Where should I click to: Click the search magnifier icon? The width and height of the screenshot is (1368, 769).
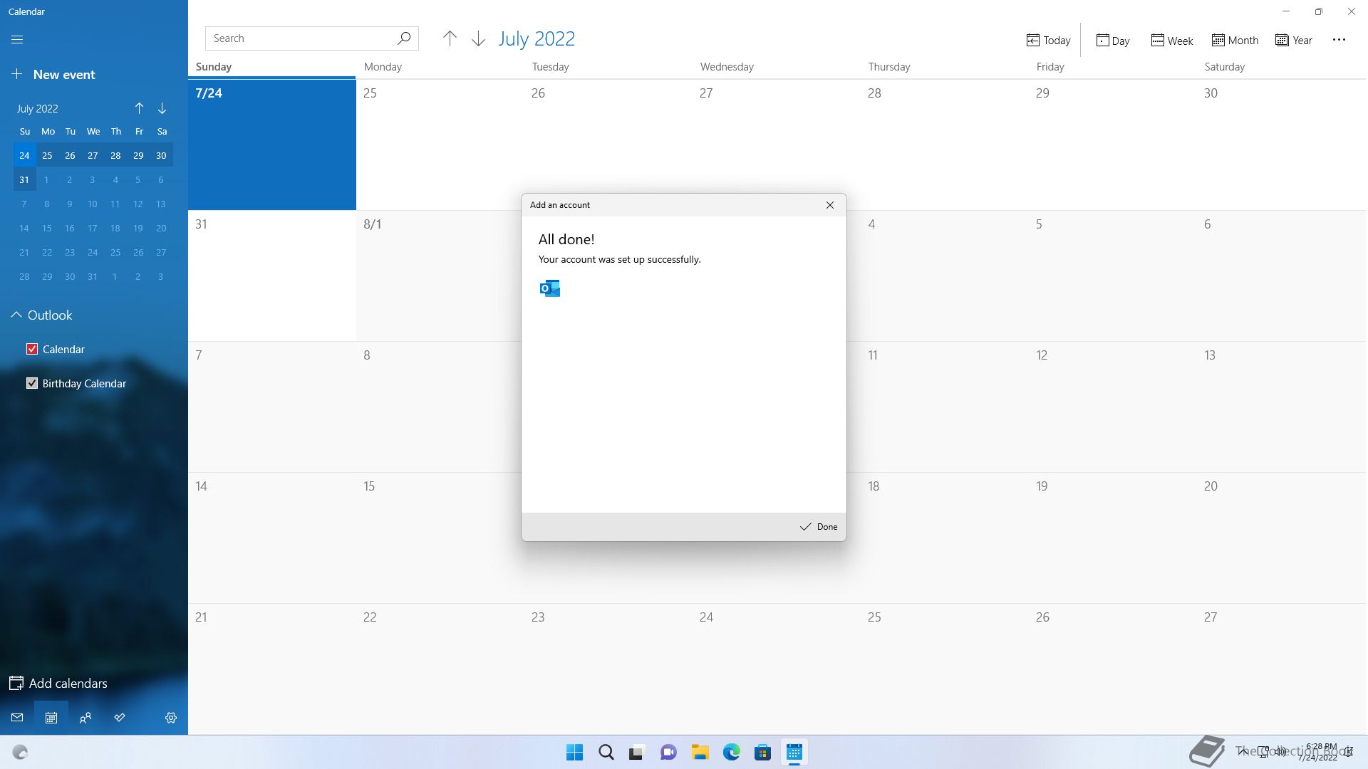point(404,38)
